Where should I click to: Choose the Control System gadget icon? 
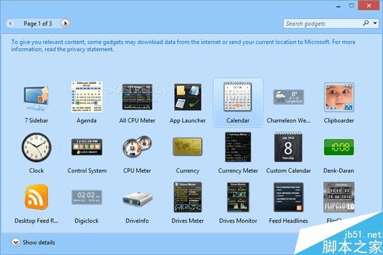point(87,147)
